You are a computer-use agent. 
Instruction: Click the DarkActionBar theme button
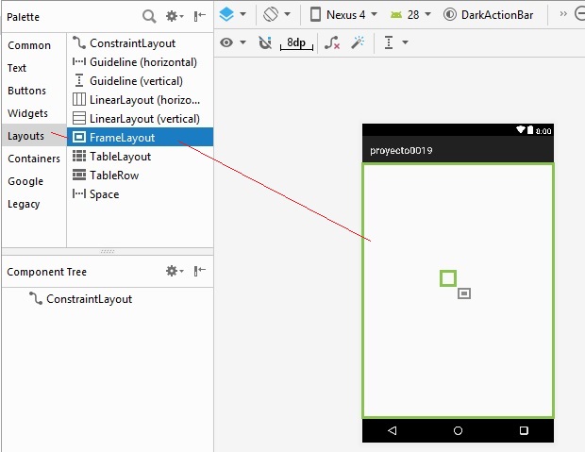(491, 15)
